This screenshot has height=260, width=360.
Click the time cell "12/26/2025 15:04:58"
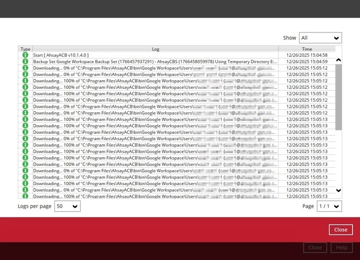pyautogui.click(x=307, y=55)
